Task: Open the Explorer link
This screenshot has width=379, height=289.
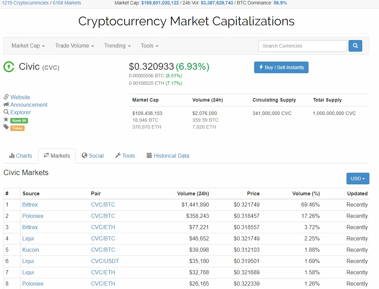Action: click(21, 112)
